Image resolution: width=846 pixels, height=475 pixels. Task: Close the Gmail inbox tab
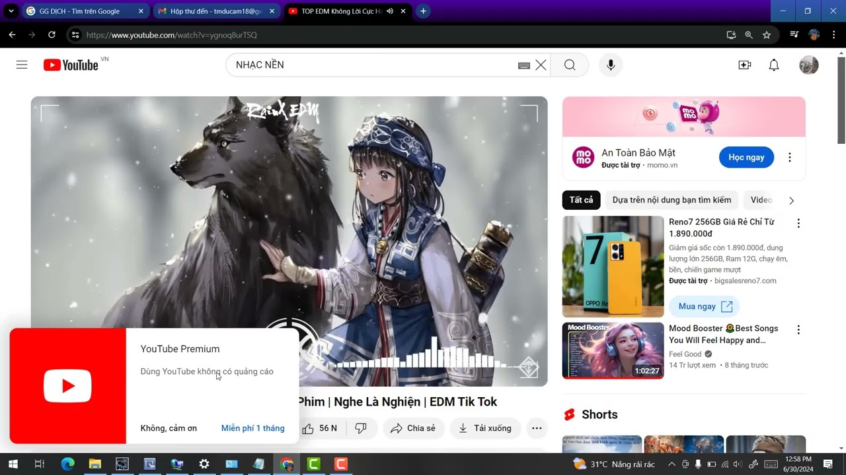272,11
